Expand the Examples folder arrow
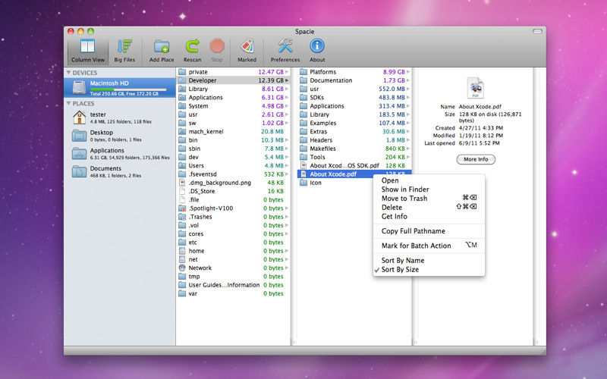The height and width of the screenshot is (379, 607). (x=408, y=123)
